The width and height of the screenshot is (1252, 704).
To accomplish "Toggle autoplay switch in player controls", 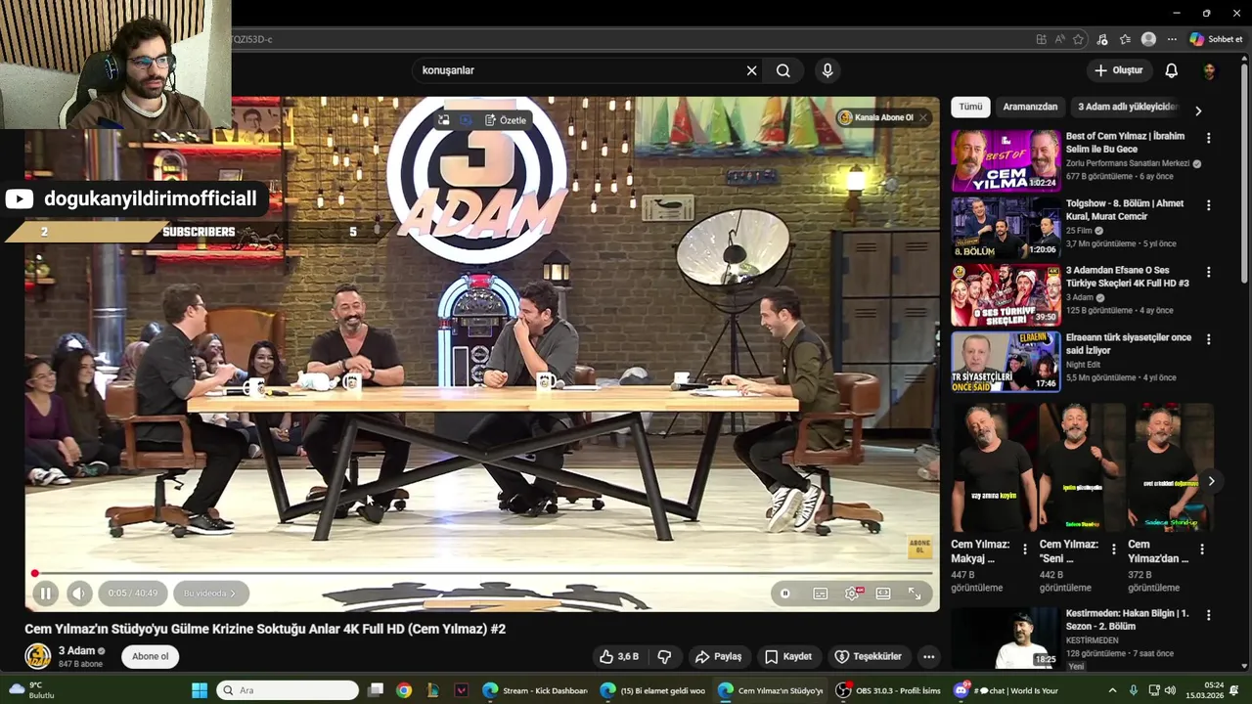I will coord(784,594).
